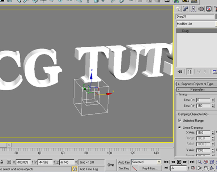This screenshot has height=172, width=217.
Task: Click the Time Off value field
Action: click(x=203, y=106)
